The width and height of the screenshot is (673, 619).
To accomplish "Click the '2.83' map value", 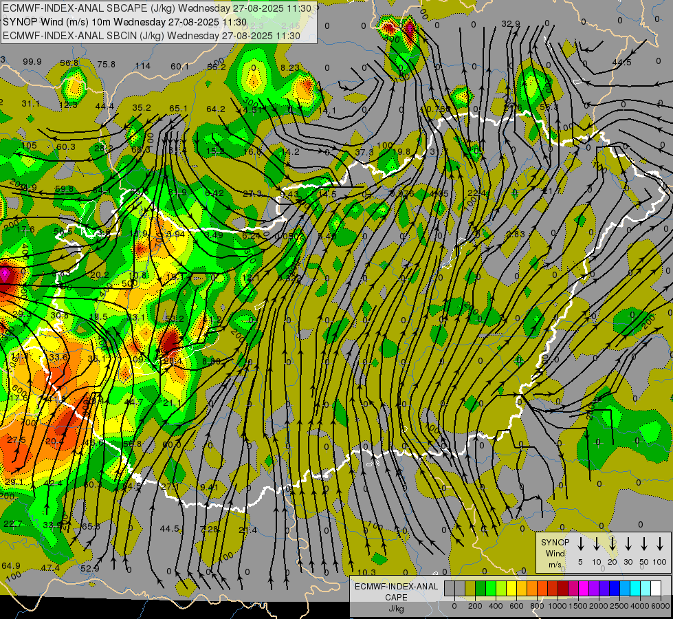I will click(516, 234).
